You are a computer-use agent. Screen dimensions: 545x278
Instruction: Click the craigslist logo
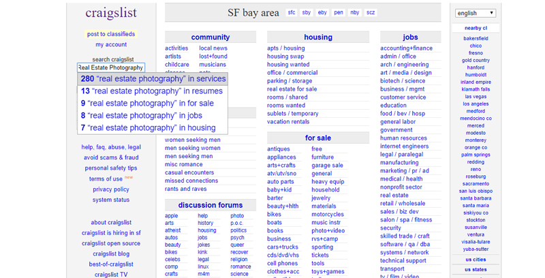click(x=111, y=13)
